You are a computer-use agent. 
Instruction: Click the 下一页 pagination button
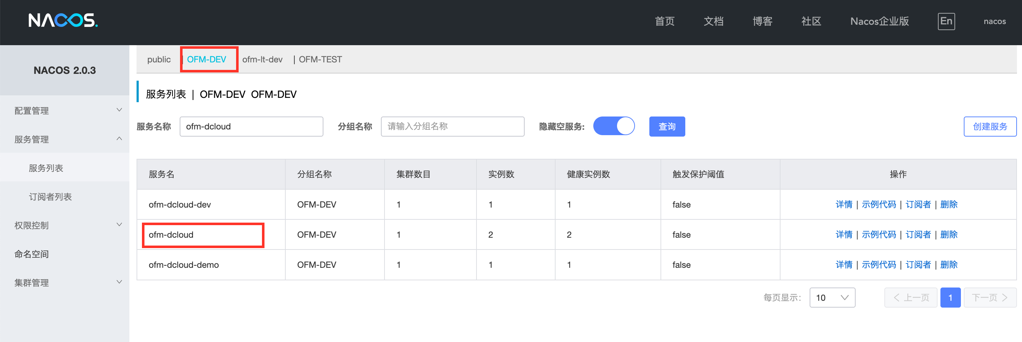pyautogui.click(x=990, y=297)
